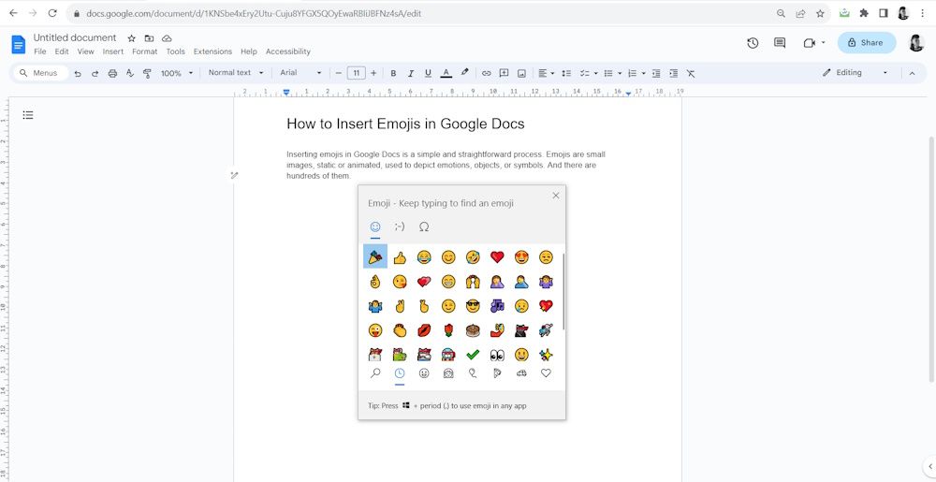Viewport: 936px width, 482px height.
Task: Show document outline icon
Action: (28, 115)
